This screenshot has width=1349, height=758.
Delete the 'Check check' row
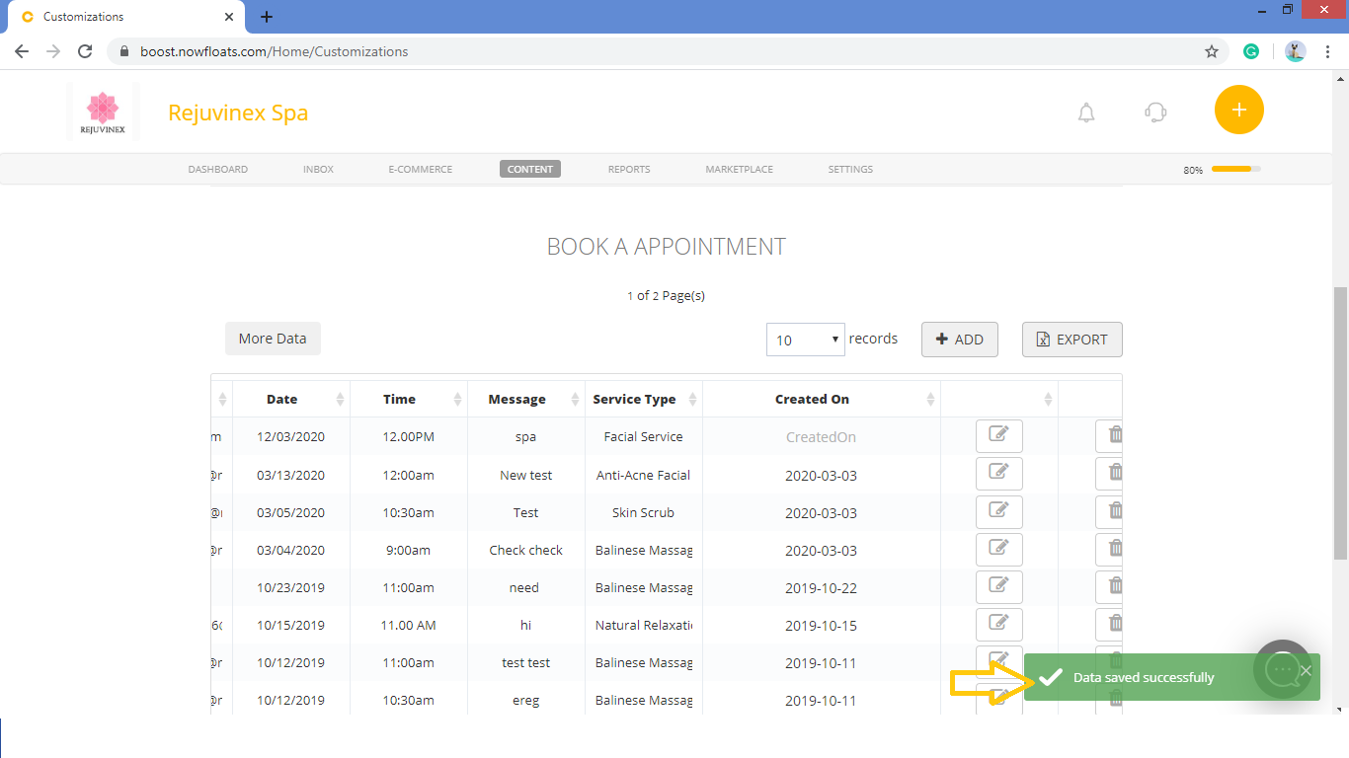pyautogui.click(x=1110, y=549)
